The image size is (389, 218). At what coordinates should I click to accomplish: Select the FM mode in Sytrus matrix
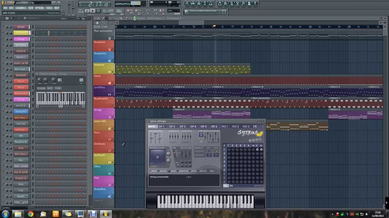[x=225, y=186]
